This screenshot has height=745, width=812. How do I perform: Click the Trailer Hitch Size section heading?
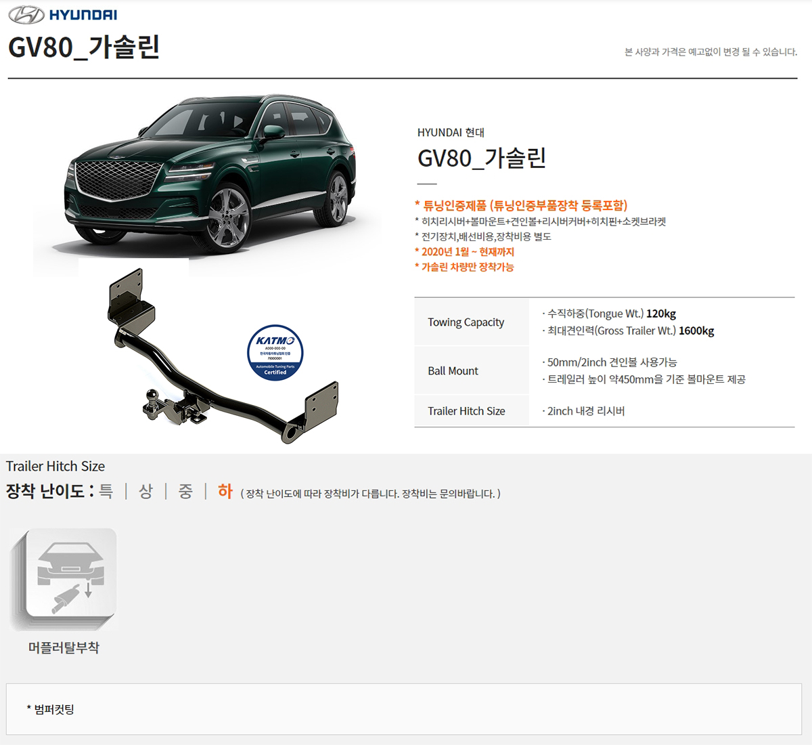[x=55, y=466]
